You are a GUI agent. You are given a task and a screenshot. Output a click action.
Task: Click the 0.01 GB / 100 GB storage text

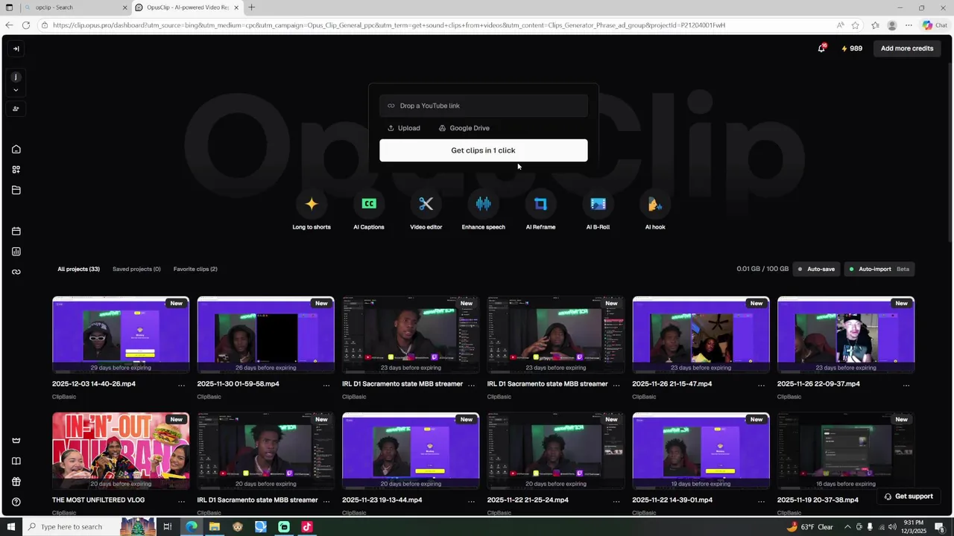tap(762, 269)
